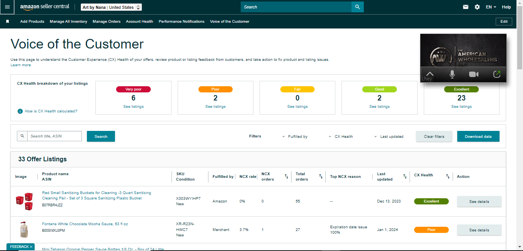See listings under Poor

(215, 107)
